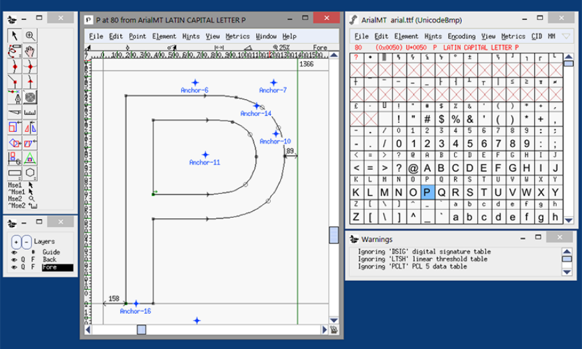Screen dimensions: 582x349
Task: Select the Perspective transform tool
Action: point(30,158)
